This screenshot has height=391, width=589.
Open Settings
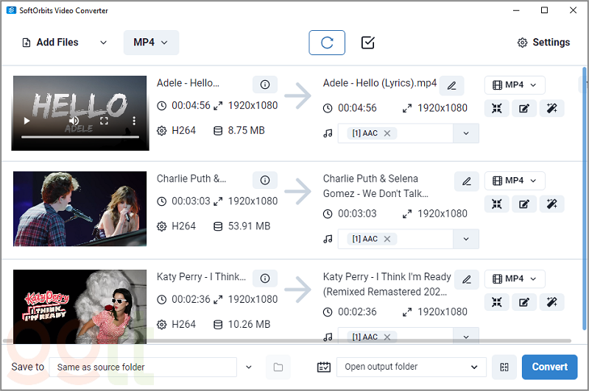[x=544, y=43]
